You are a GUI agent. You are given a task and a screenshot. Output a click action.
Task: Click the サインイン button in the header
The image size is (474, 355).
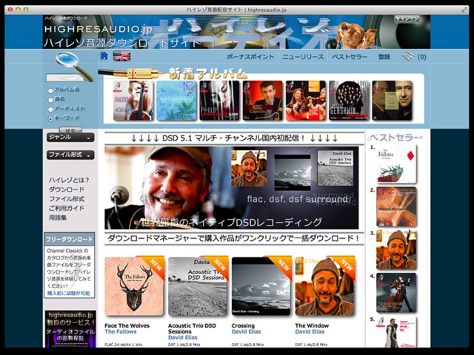[x=407, y=18]
